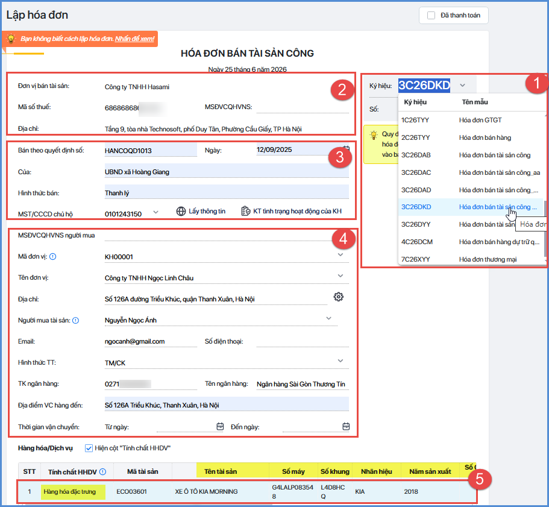Click the globe icon for Lấy thông tin
The image size is (549, 507).
[181, 212]
